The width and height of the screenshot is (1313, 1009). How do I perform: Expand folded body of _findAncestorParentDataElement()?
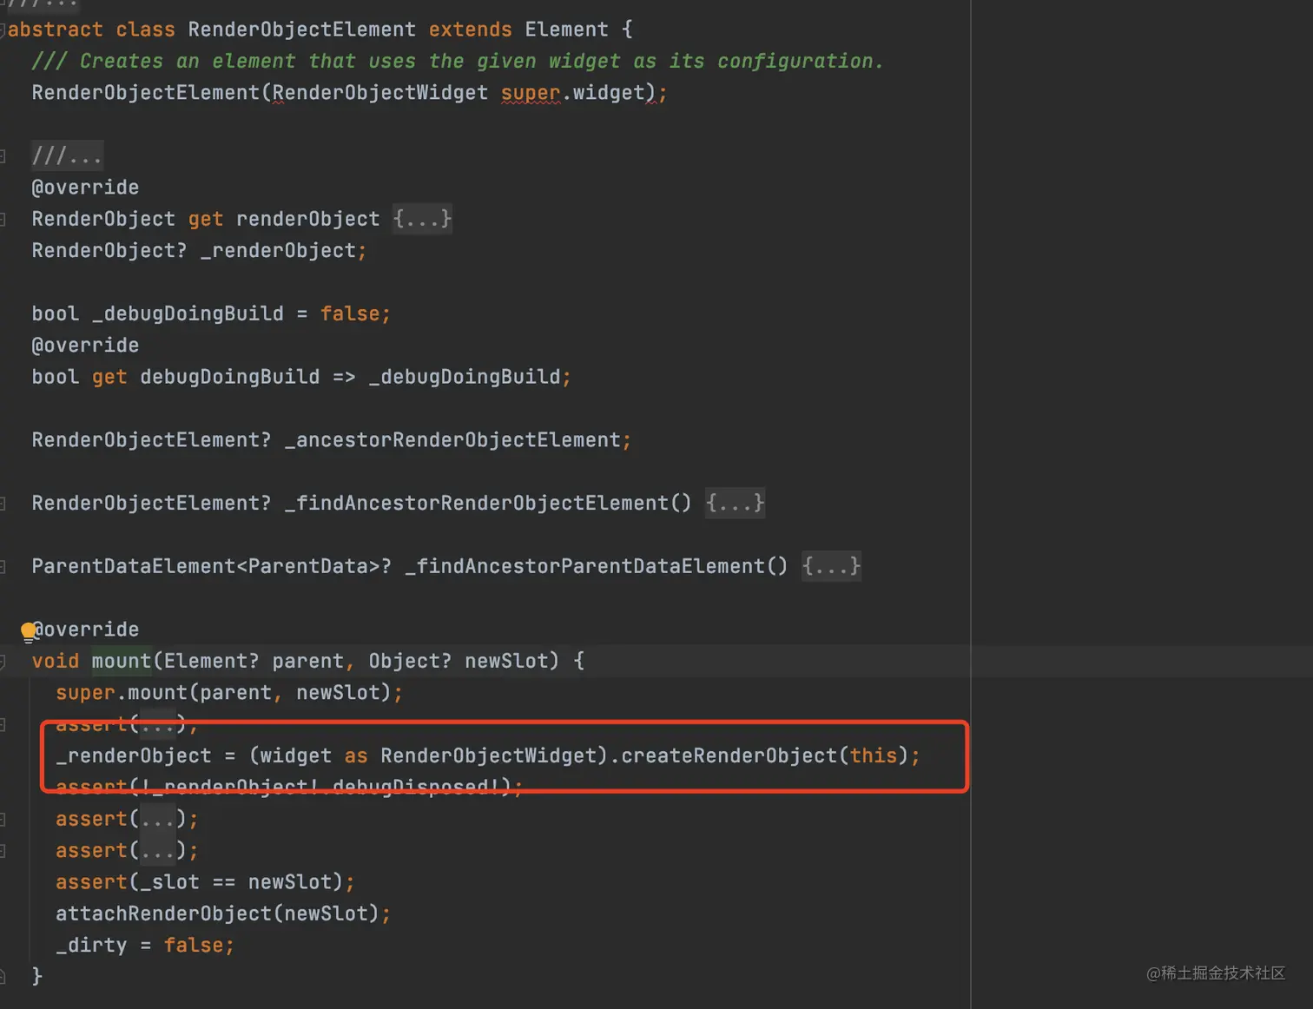tap(831, 566)
